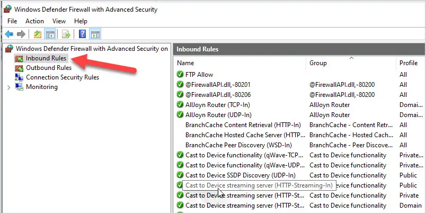Screen dimensions: 426x214
Task: Click Private profile cell of streaming server rule
Action: click(409, 195)
